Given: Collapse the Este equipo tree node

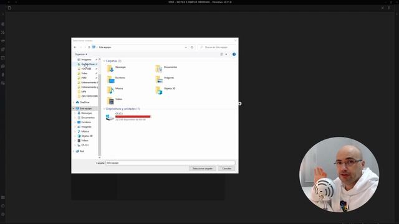Looking at the screenshot, I should tap(74, 108).
